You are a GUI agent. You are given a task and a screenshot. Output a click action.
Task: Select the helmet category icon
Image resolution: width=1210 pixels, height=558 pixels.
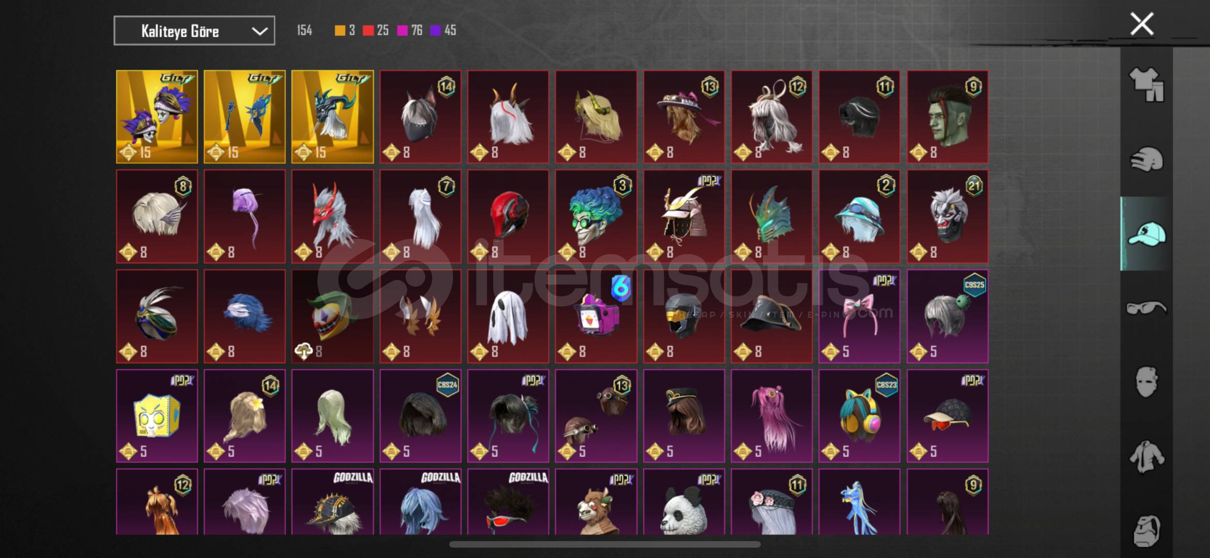pyautogui.click(x=1146, y=159)
